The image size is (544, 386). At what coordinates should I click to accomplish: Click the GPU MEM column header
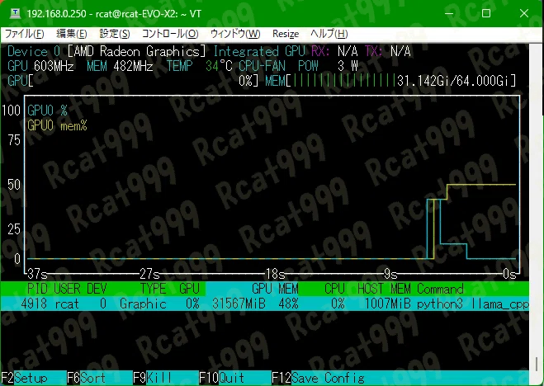click(x=275, y=289)
